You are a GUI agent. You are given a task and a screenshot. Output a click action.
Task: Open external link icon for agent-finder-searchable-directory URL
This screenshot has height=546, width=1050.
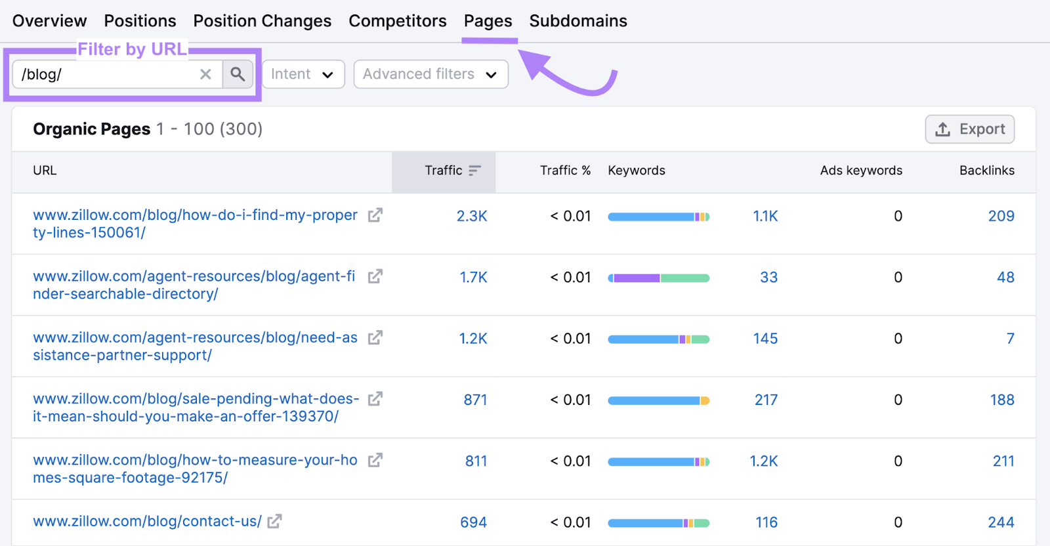[x=375, y=276]
